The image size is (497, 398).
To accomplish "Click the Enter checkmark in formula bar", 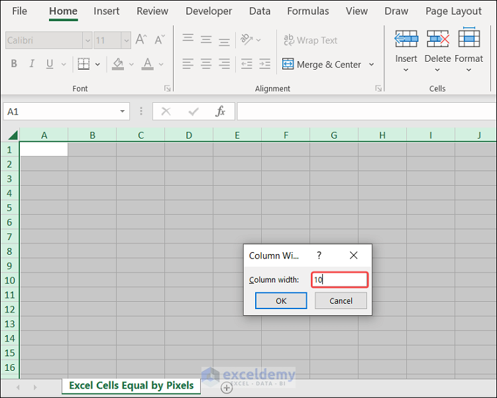I will [x=193, y=111].
